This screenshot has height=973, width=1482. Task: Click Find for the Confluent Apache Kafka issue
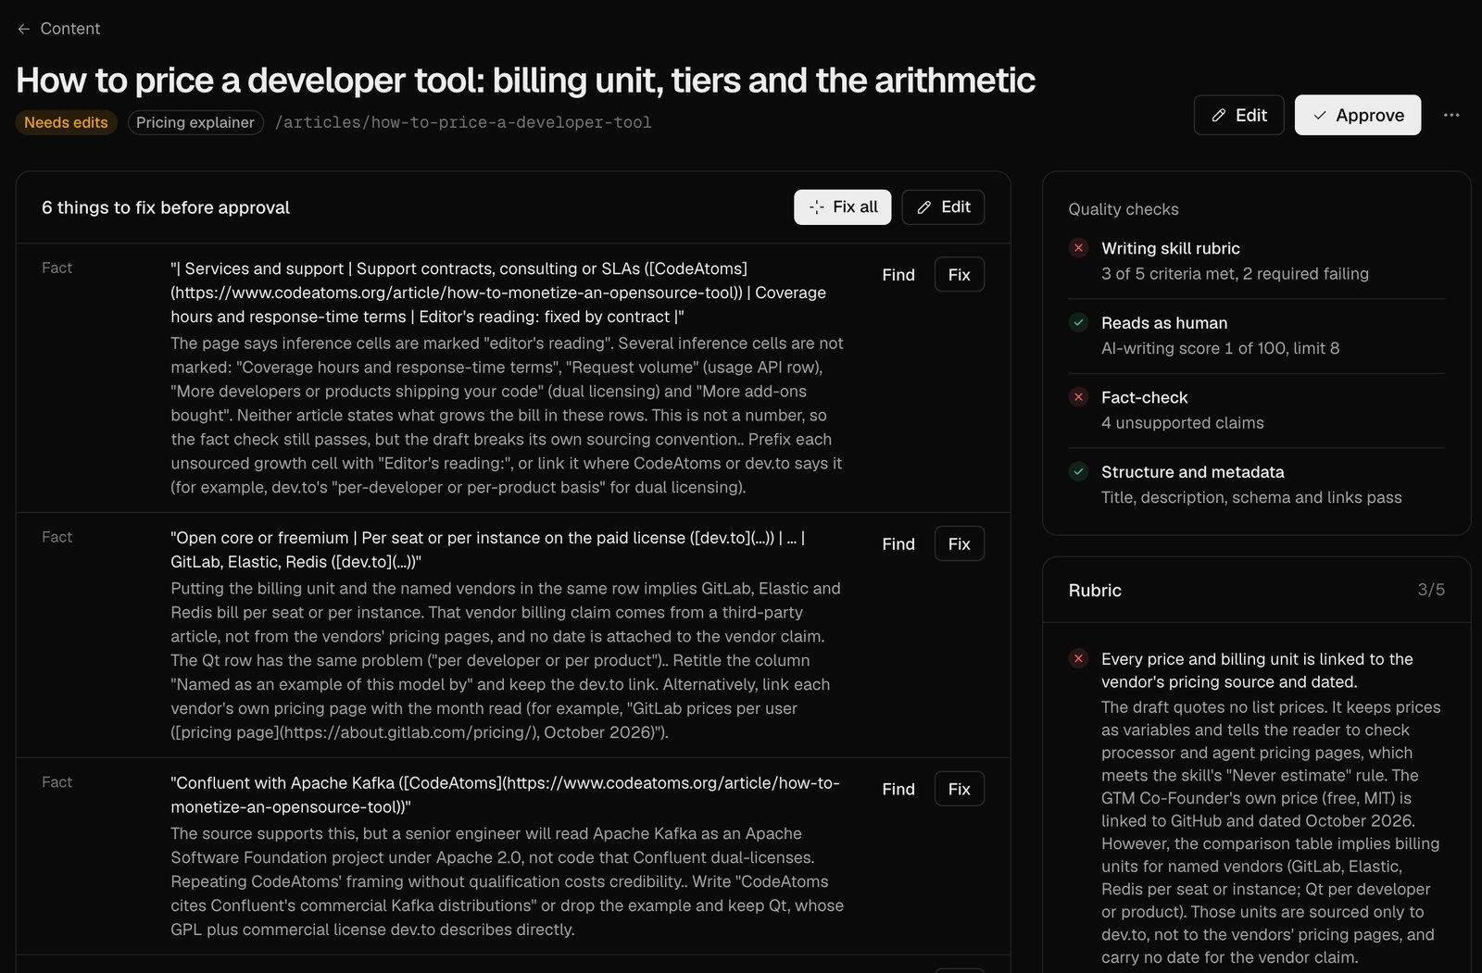[898, 790]
